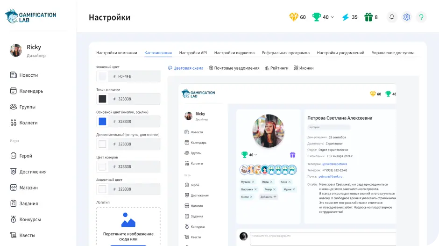Click the blue Основной цвет swatch
The width and height of the screenshot is (439, 246).
(x=102, y=122)
